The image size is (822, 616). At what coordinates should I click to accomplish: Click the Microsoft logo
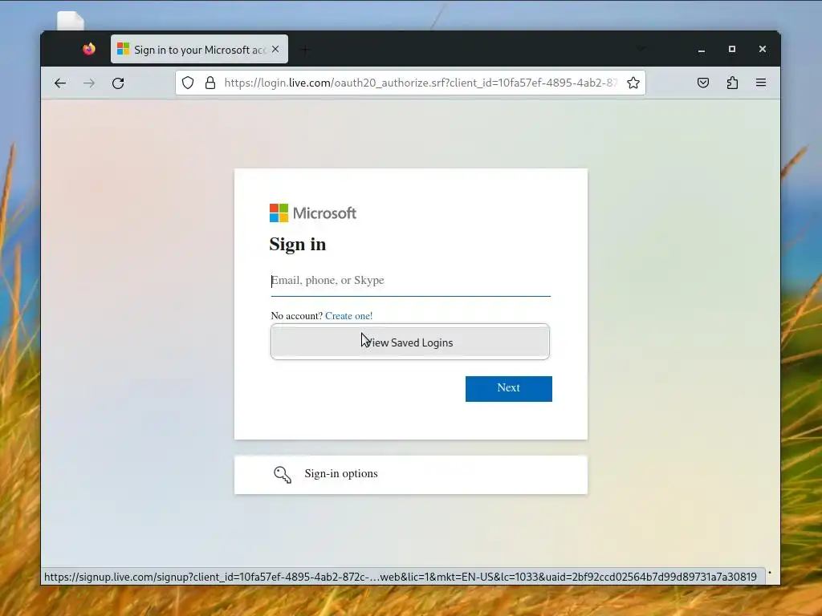[313, 213]
